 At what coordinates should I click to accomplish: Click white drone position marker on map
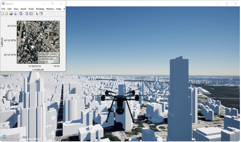[33, 47]
